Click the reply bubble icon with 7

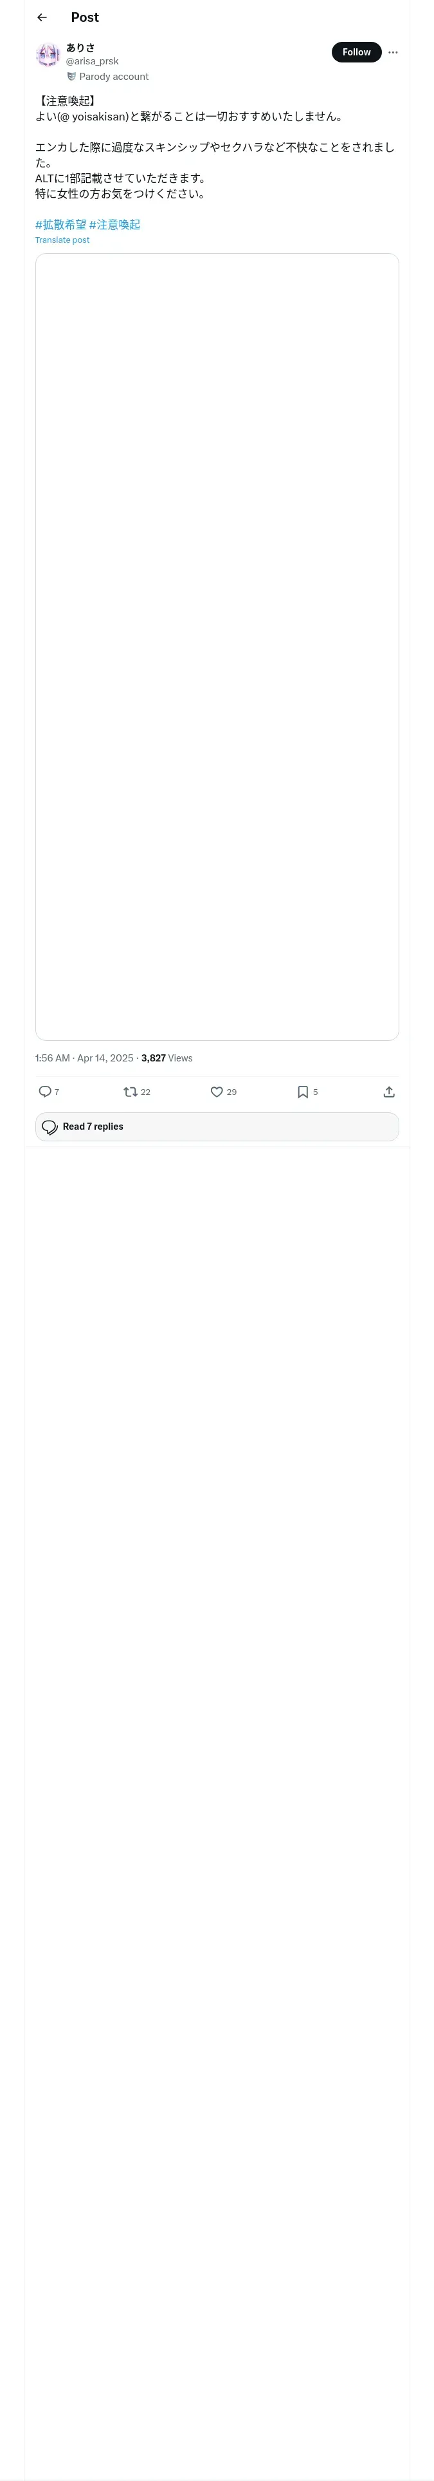click(45, 1091)
